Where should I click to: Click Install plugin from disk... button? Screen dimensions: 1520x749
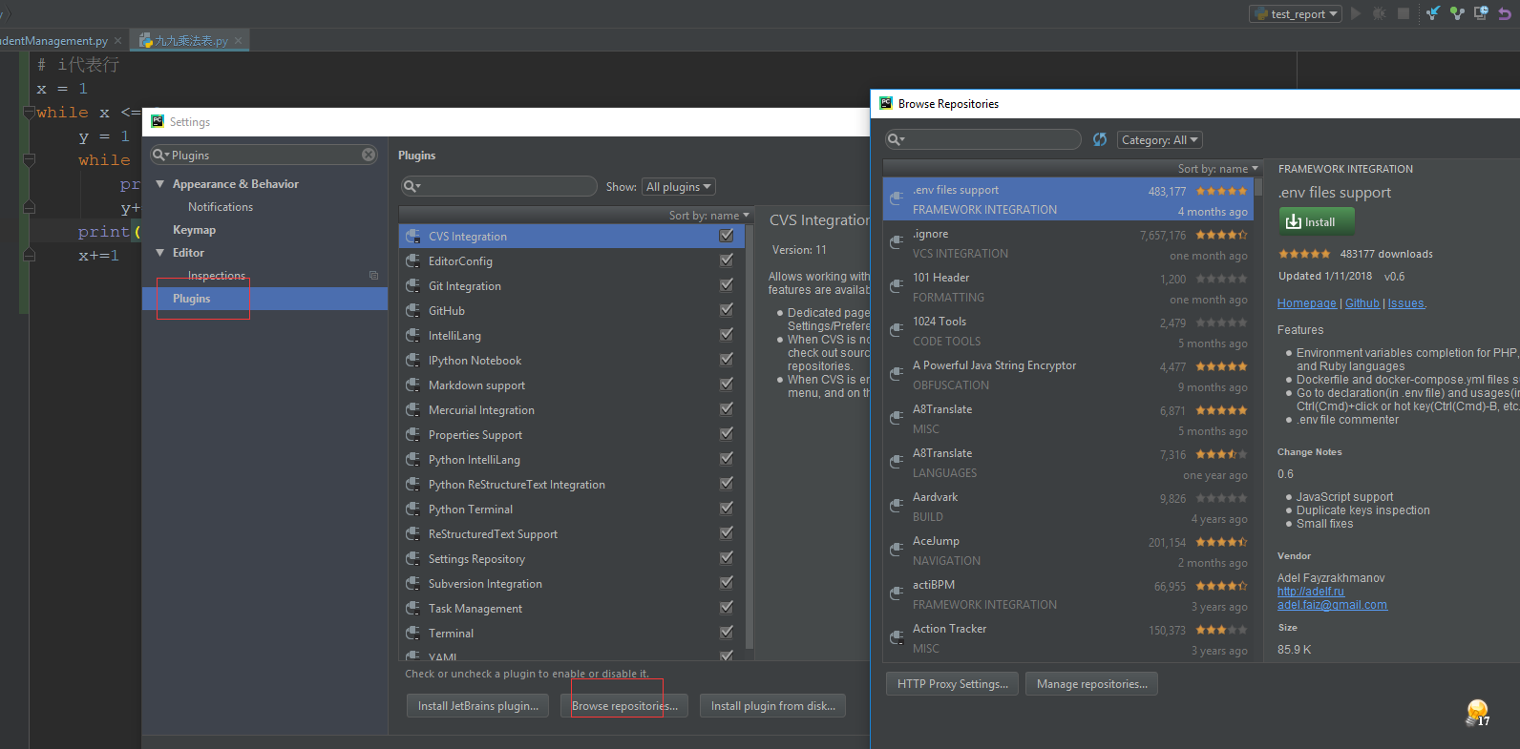pyautogui.click(x=772, y=706)
